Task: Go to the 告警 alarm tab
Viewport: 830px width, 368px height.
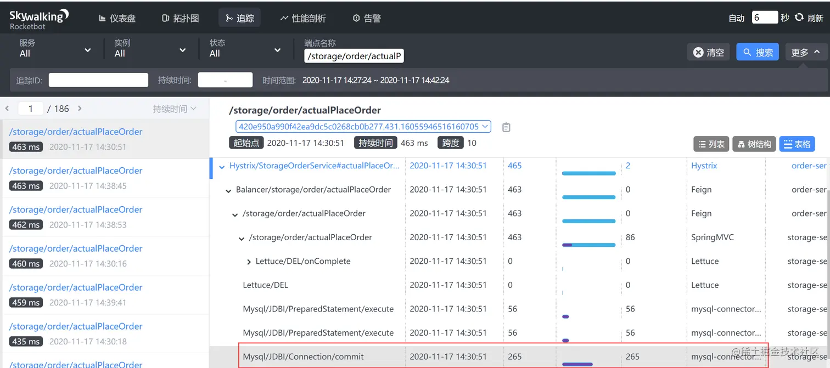Action: (x=367, y=18)
